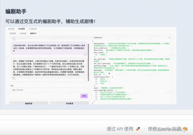The height and width of the screenshot is (135, 193).
Task: Switch to the 游戏界面 top tab
Action: tap(11, 29)
